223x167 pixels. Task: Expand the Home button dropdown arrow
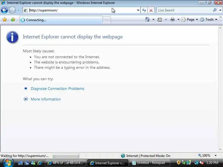(x=153, y=19)
